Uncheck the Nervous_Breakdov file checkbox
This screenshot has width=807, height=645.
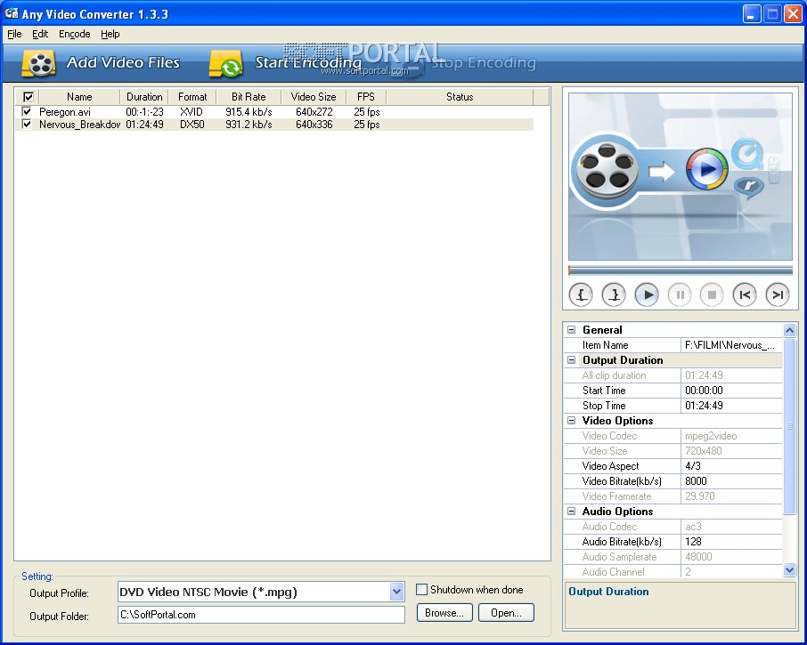coord(27,124)
